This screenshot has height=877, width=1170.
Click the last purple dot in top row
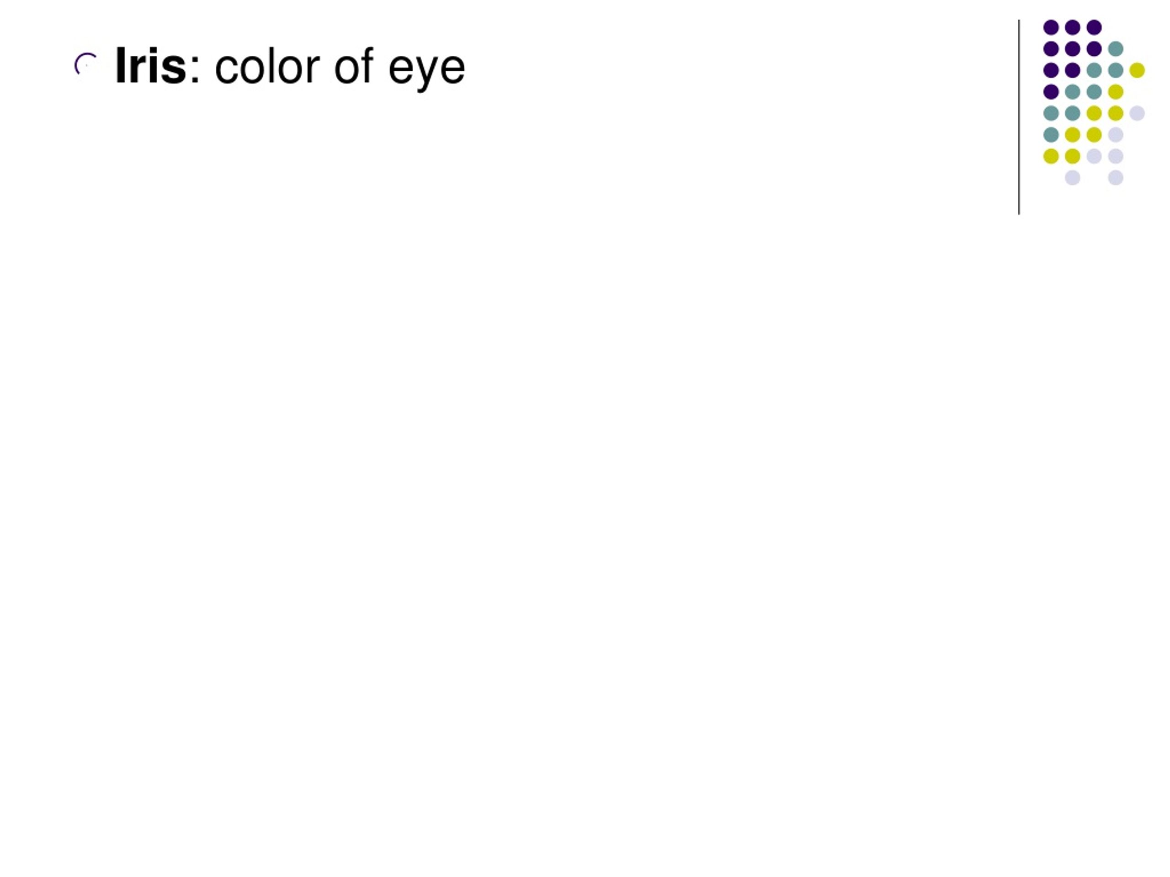pyautogui.click(x=1094, y=27)
